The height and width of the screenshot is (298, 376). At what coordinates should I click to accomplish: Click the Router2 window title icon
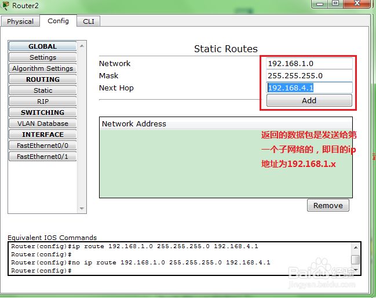pos(5,5)
